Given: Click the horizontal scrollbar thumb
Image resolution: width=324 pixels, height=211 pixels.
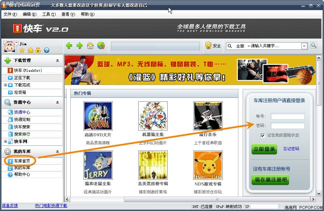Looking at the screenshot, I should click(217, 199).
